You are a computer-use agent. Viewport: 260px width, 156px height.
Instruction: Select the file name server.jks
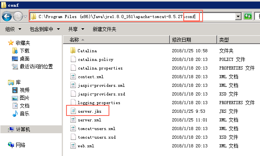pos(90,111)
